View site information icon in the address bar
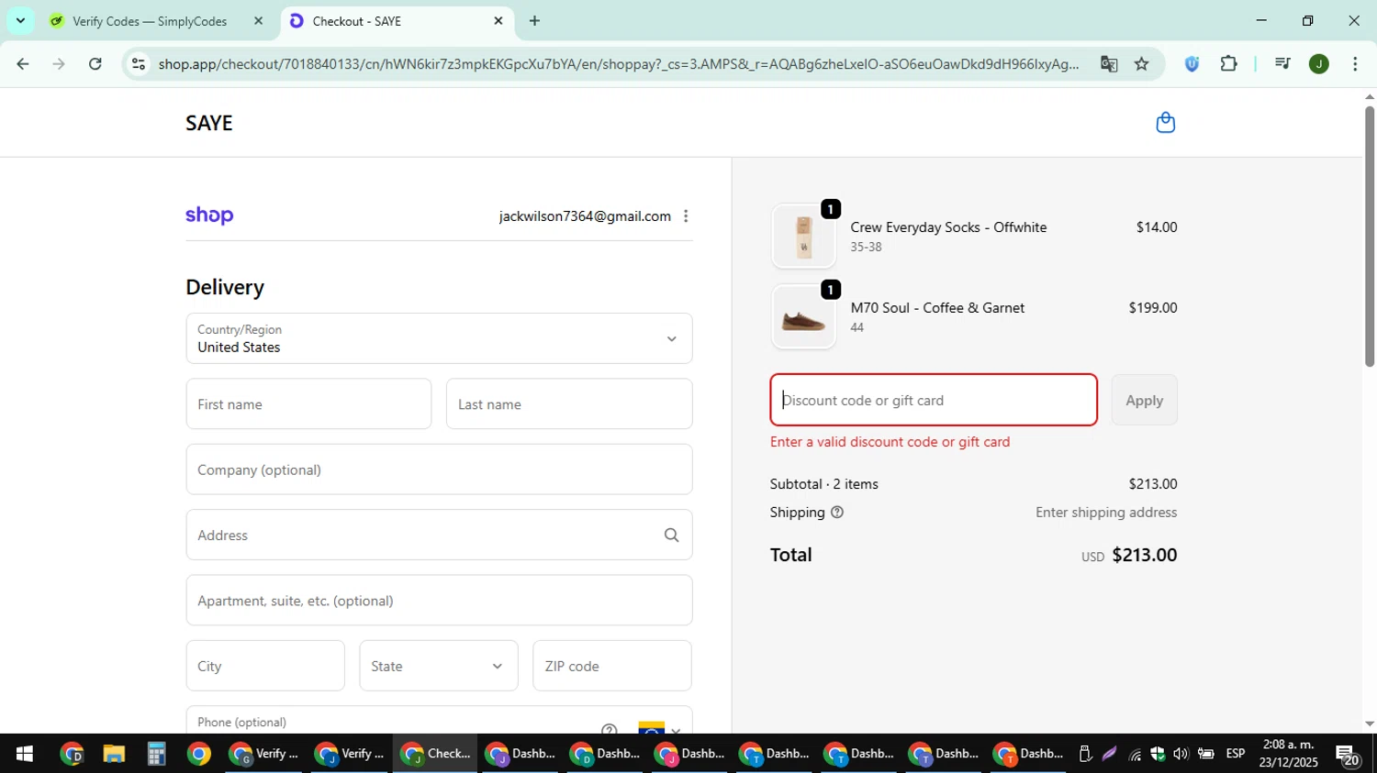Image resolution: width=1377 pixels, height=773 pixels. (139, 64)
